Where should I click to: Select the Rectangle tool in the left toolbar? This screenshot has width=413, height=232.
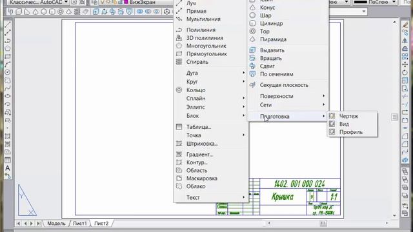(x=8, y=57)
